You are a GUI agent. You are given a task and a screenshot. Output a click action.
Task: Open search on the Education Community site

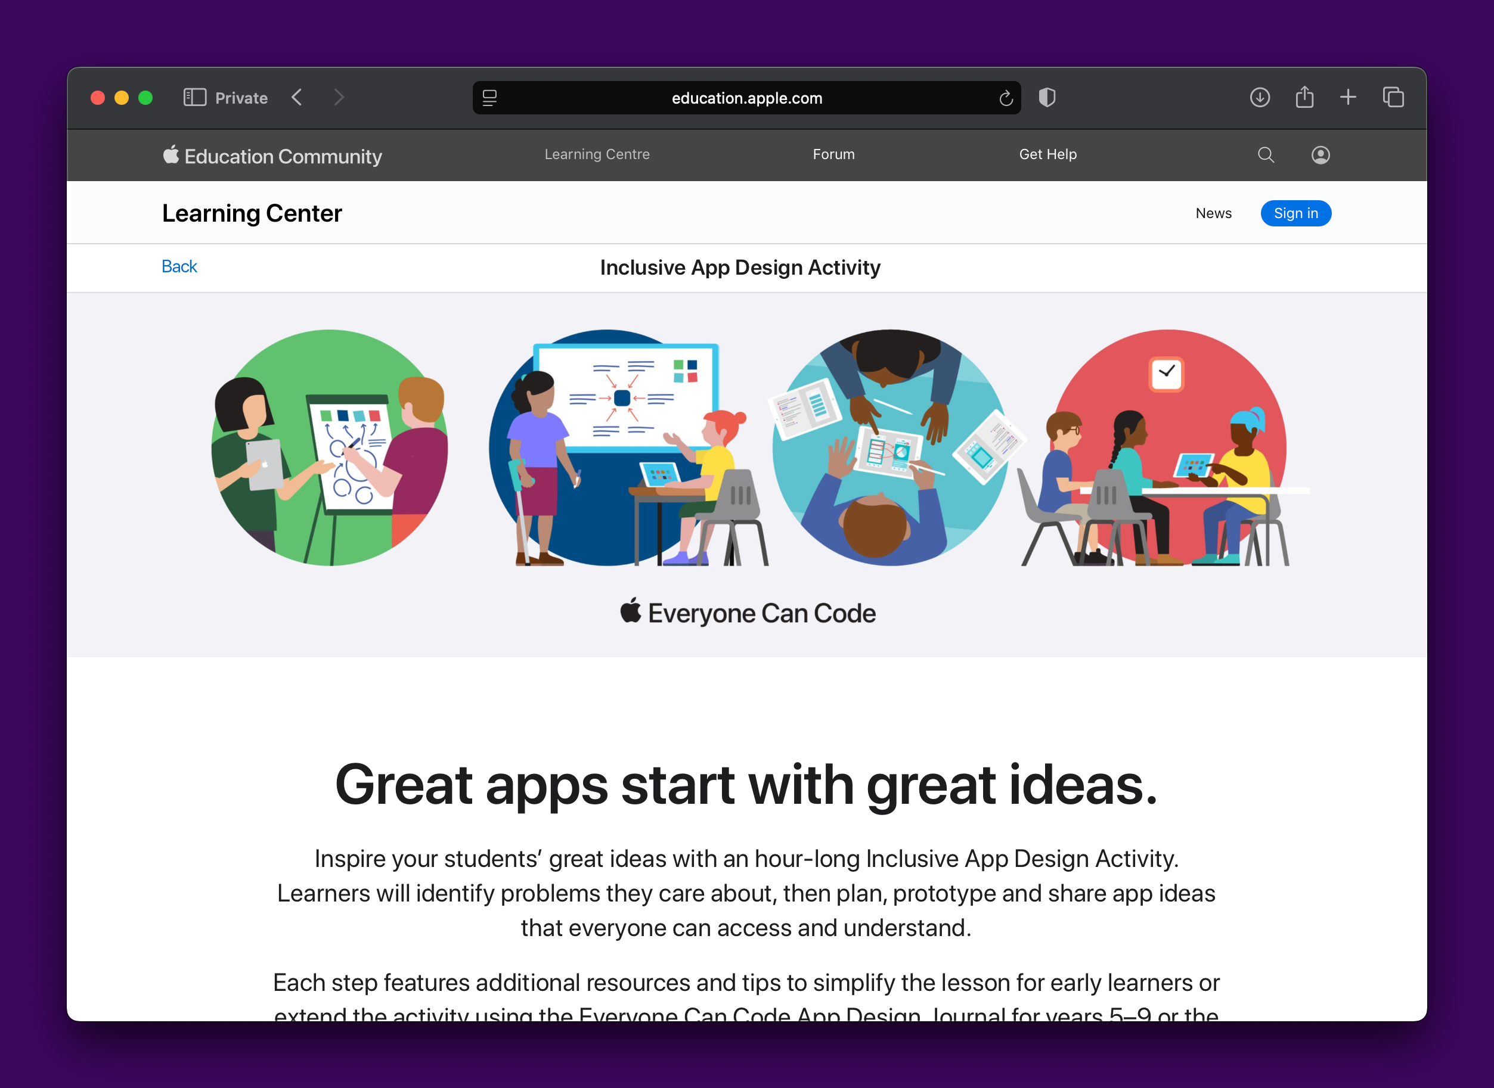pyautogui.click(x=1265, y=155)
